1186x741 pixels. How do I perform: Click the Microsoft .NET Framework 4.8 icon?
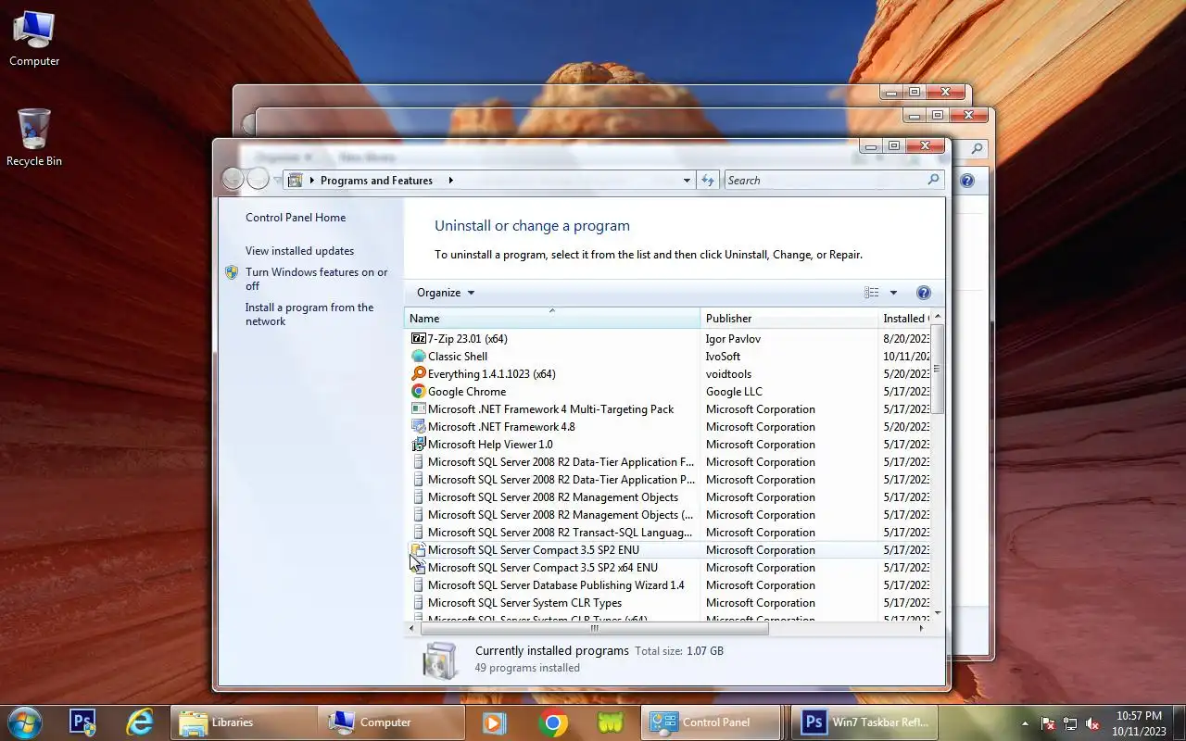coord(419,427)
